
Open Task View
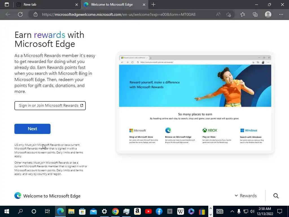[x=47, y=211]
